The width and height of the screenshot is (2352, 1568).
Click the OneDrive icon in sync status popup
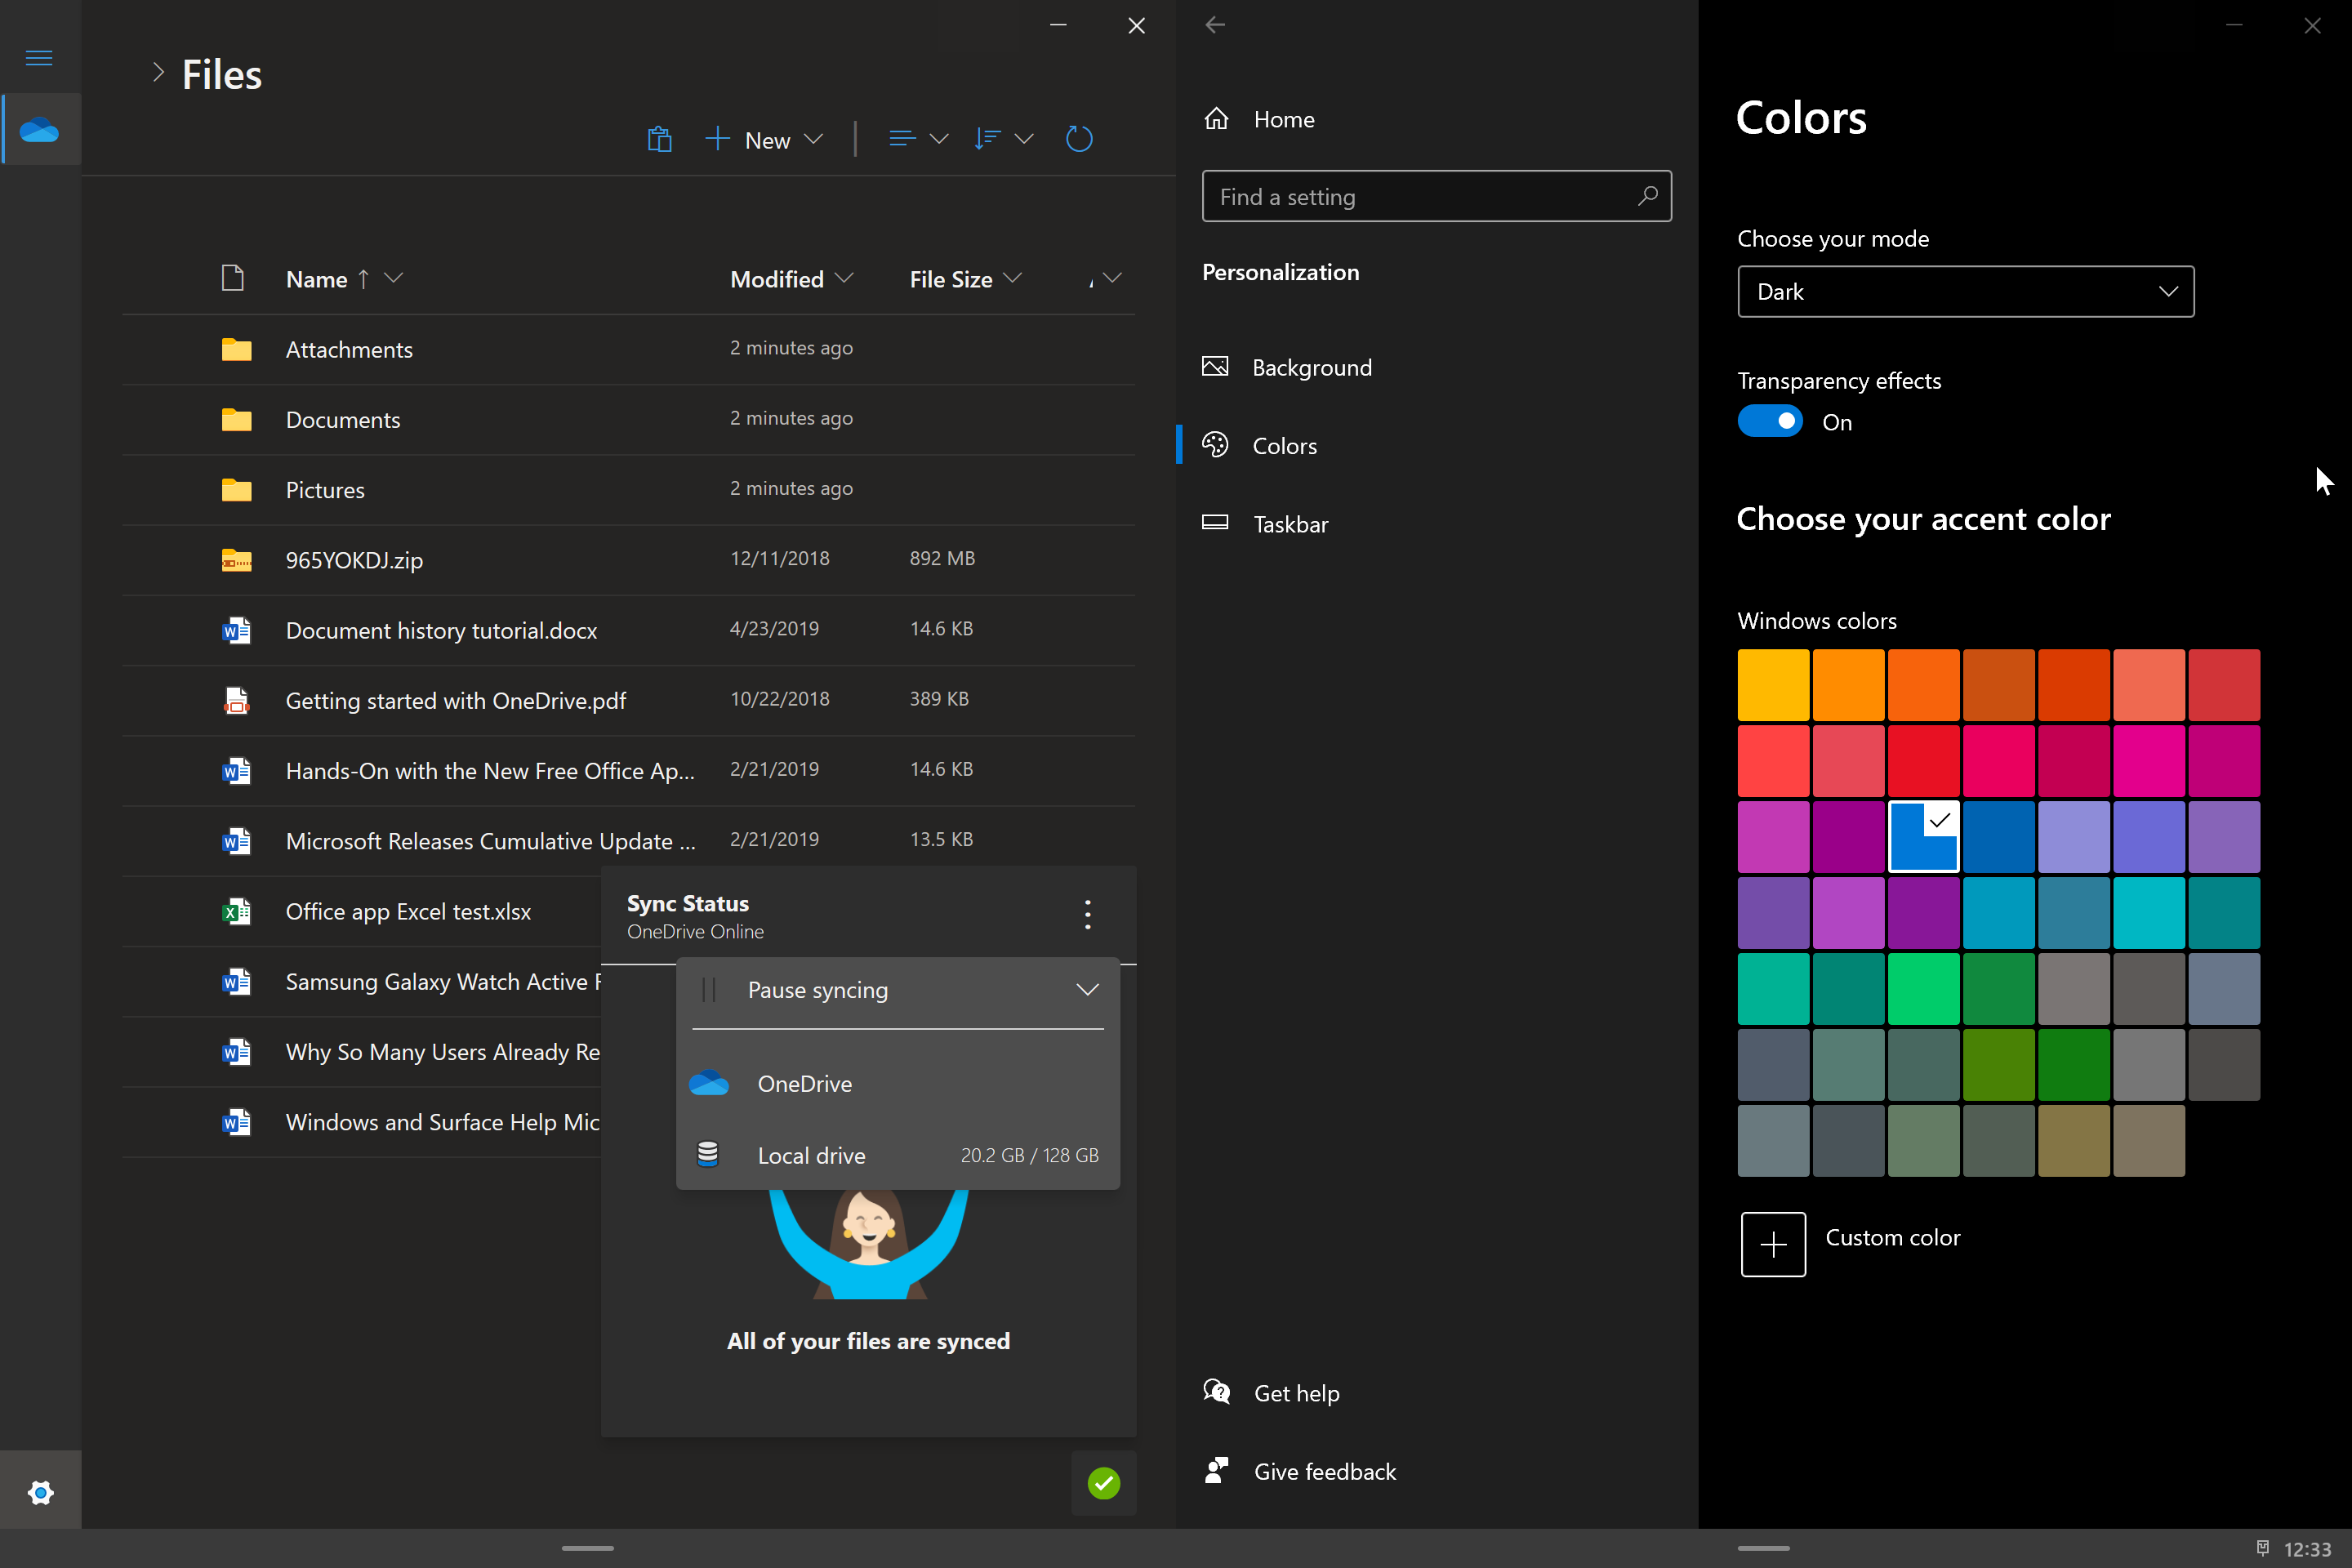coord(707,1083)
